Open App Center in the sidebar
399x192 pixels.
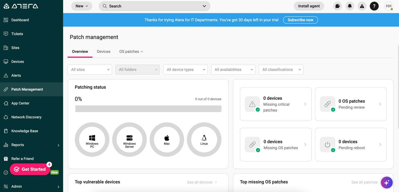(x=31, y=103)
